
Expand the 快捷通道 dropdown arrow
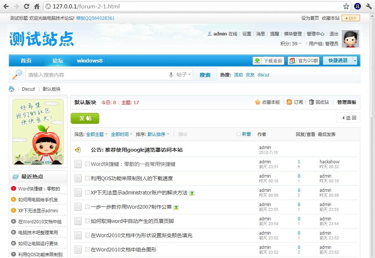(x=354, y=61)
